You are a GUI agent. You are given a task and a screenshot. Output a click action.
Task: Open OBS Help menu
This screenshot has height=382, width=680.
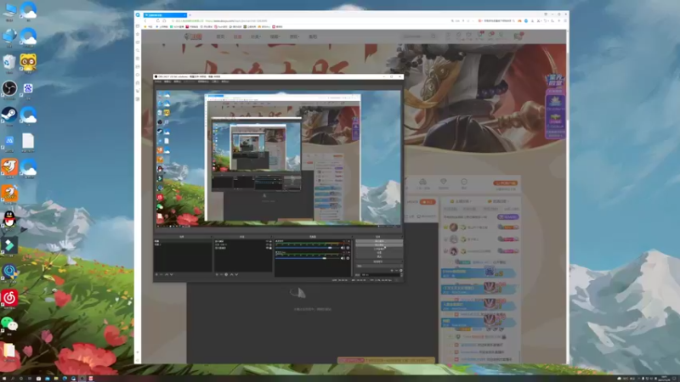coord(225,81)
